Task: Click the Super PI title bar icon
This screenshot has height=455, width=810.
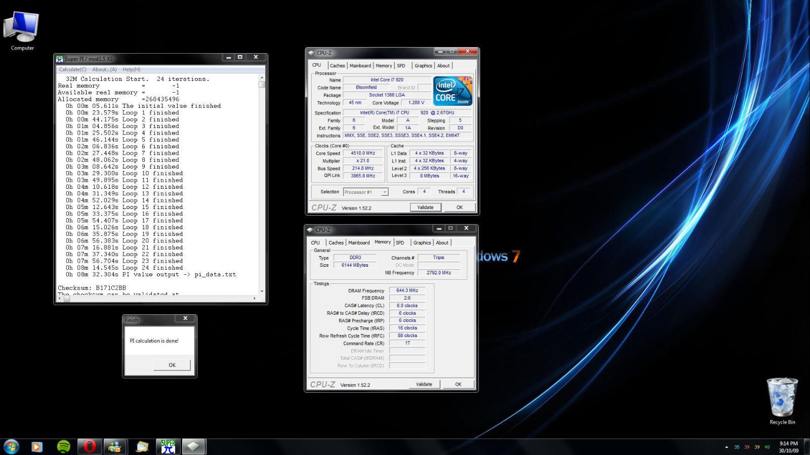Action: (59, 59)
